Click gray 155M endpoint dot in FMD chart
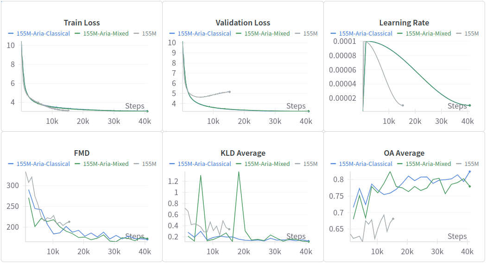The height and width of the screenshot is (263, 486). [x=69, y=222]
